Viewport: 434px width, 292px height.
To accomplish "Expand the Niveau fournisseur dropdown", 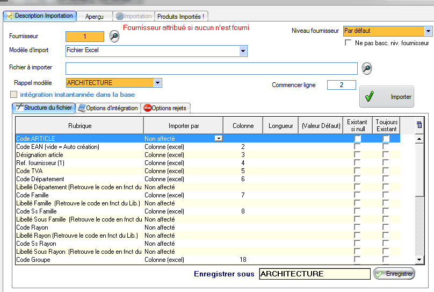I will point(428,31).
